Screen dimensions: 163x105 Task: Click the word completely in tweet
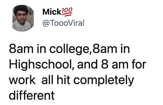[x=103, y=80]
